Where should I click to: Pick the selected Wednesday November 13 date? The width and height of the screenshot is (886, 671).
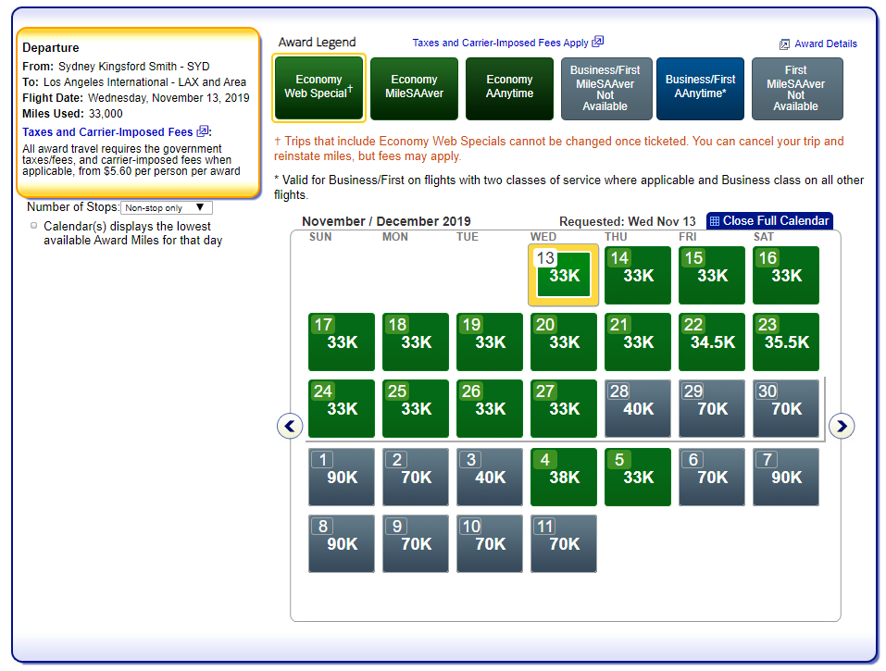coord(563,275)
